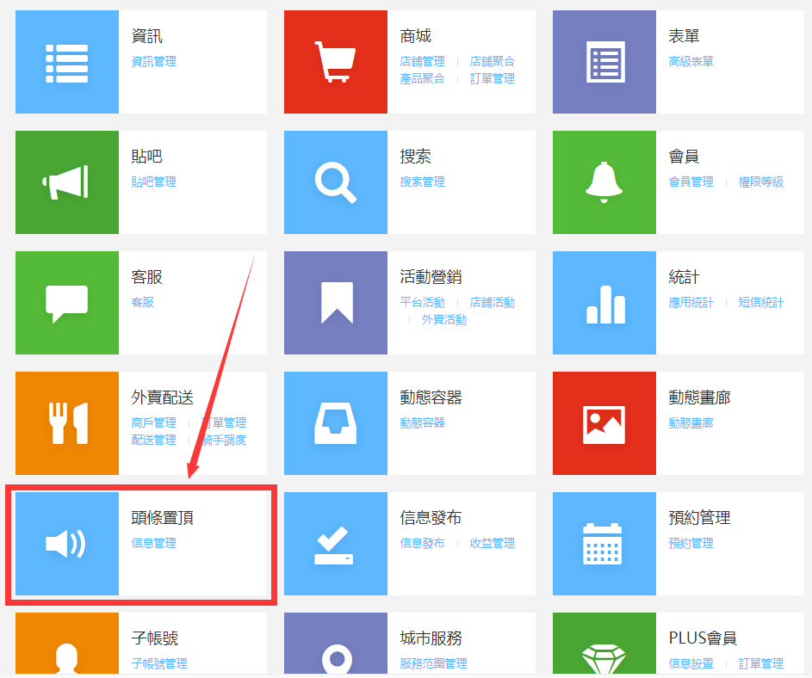Image resolution: width=812 pixels, height=678 pixels.
Task: Open the 預約管理 sub-link
Action: coord(691,543)
